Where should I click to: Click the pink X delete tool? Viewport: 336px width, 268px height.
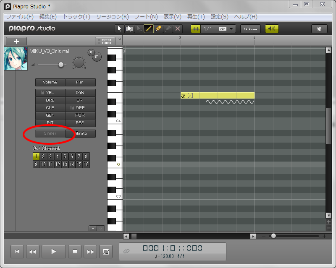coord(178,29)
